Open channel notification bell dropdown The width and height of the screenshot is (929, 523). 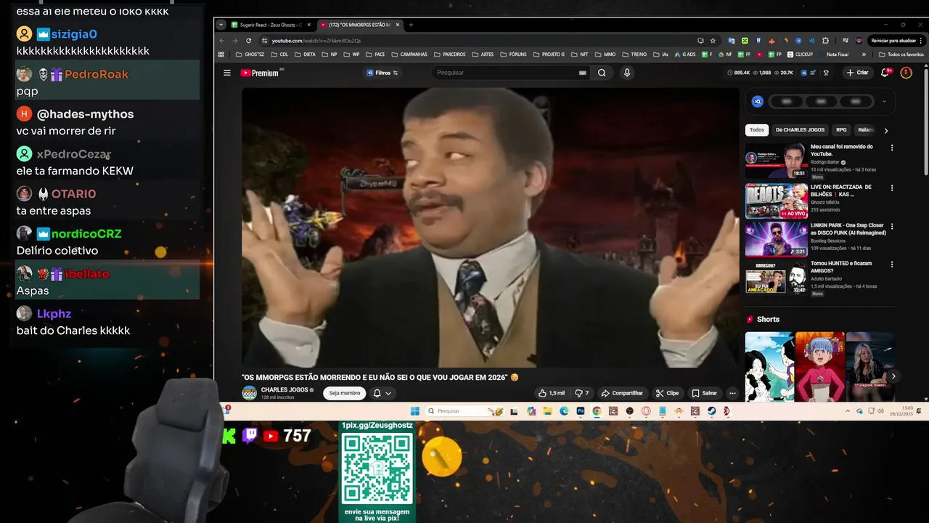click(382, 393)
